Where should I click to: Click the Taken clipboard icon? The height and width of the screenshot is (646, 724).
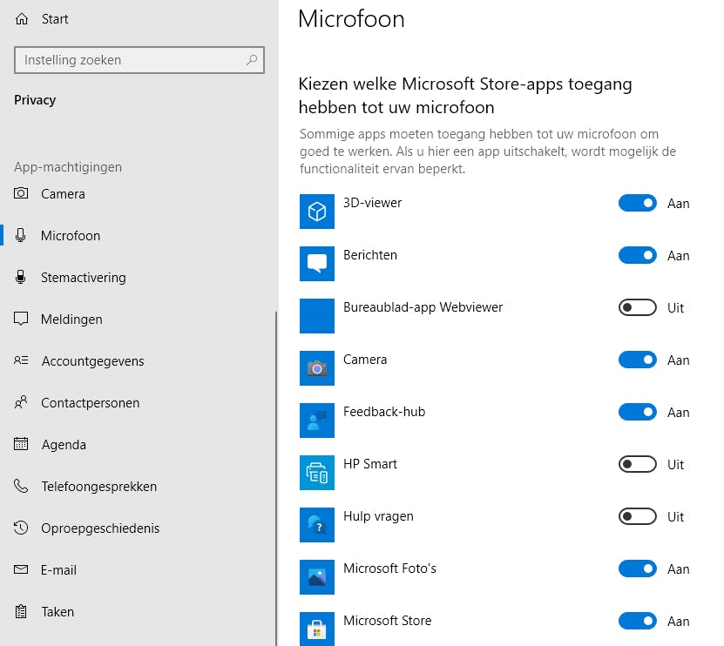[x=21, y=611]
